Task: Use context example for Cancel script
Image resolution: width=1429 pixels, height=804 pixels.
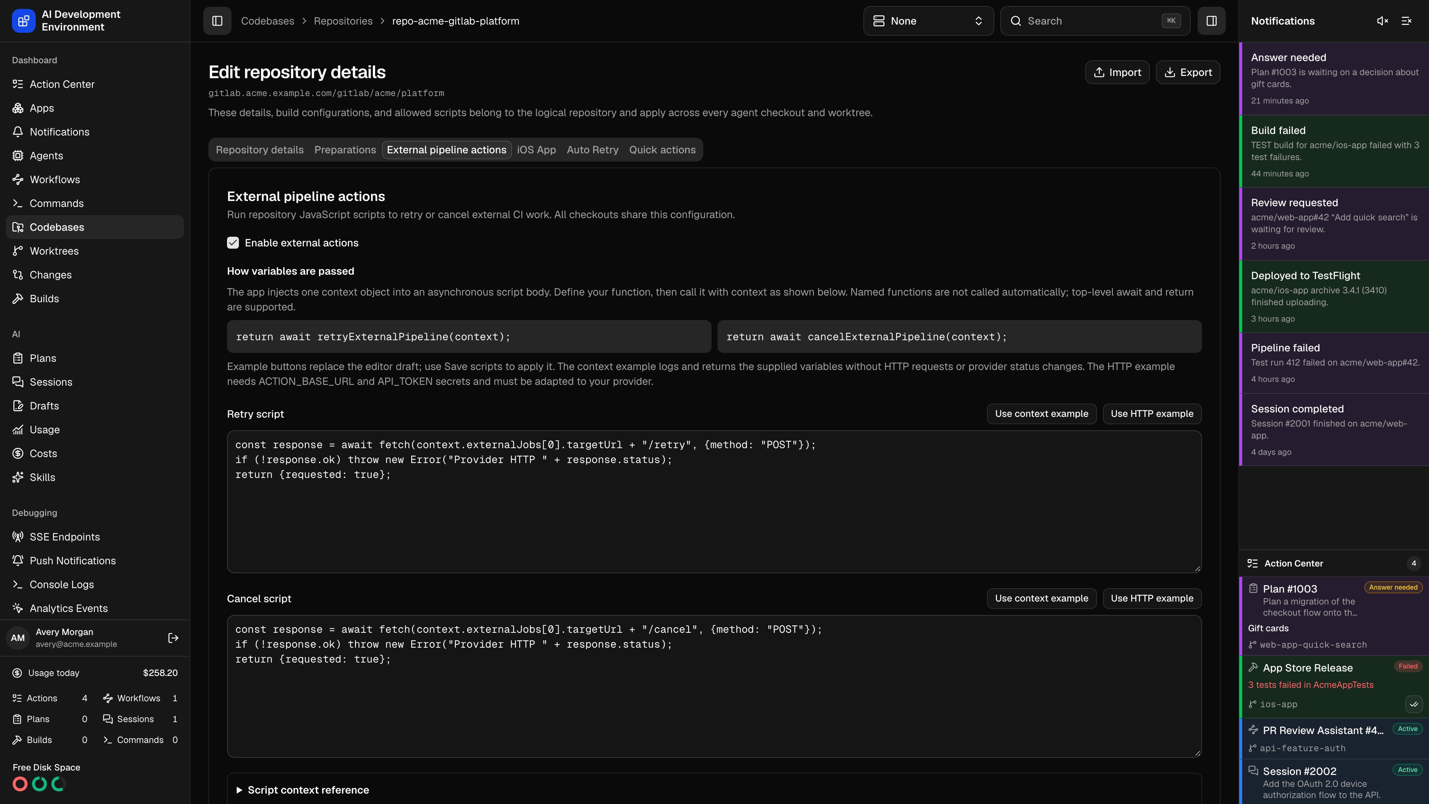Action: [1041, 599]
